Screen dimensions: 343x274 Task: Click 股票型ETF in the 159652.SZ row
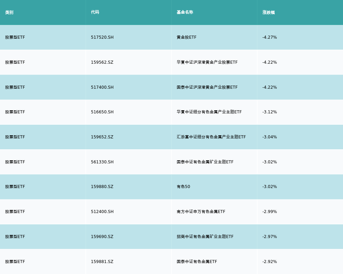click(15, 137)
